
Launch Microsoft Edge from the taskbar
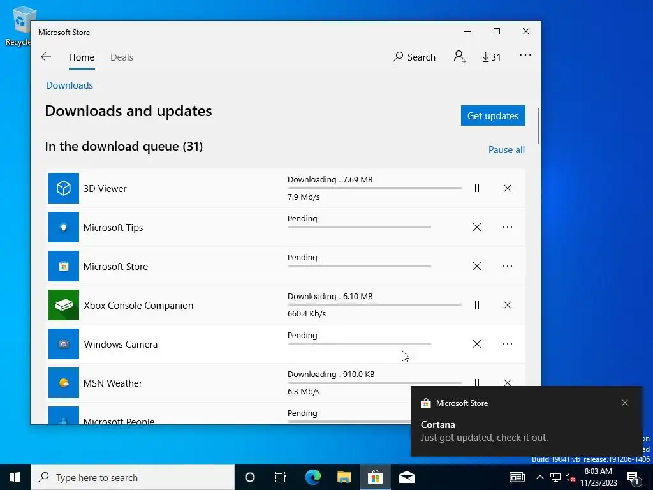pos(313,477)
